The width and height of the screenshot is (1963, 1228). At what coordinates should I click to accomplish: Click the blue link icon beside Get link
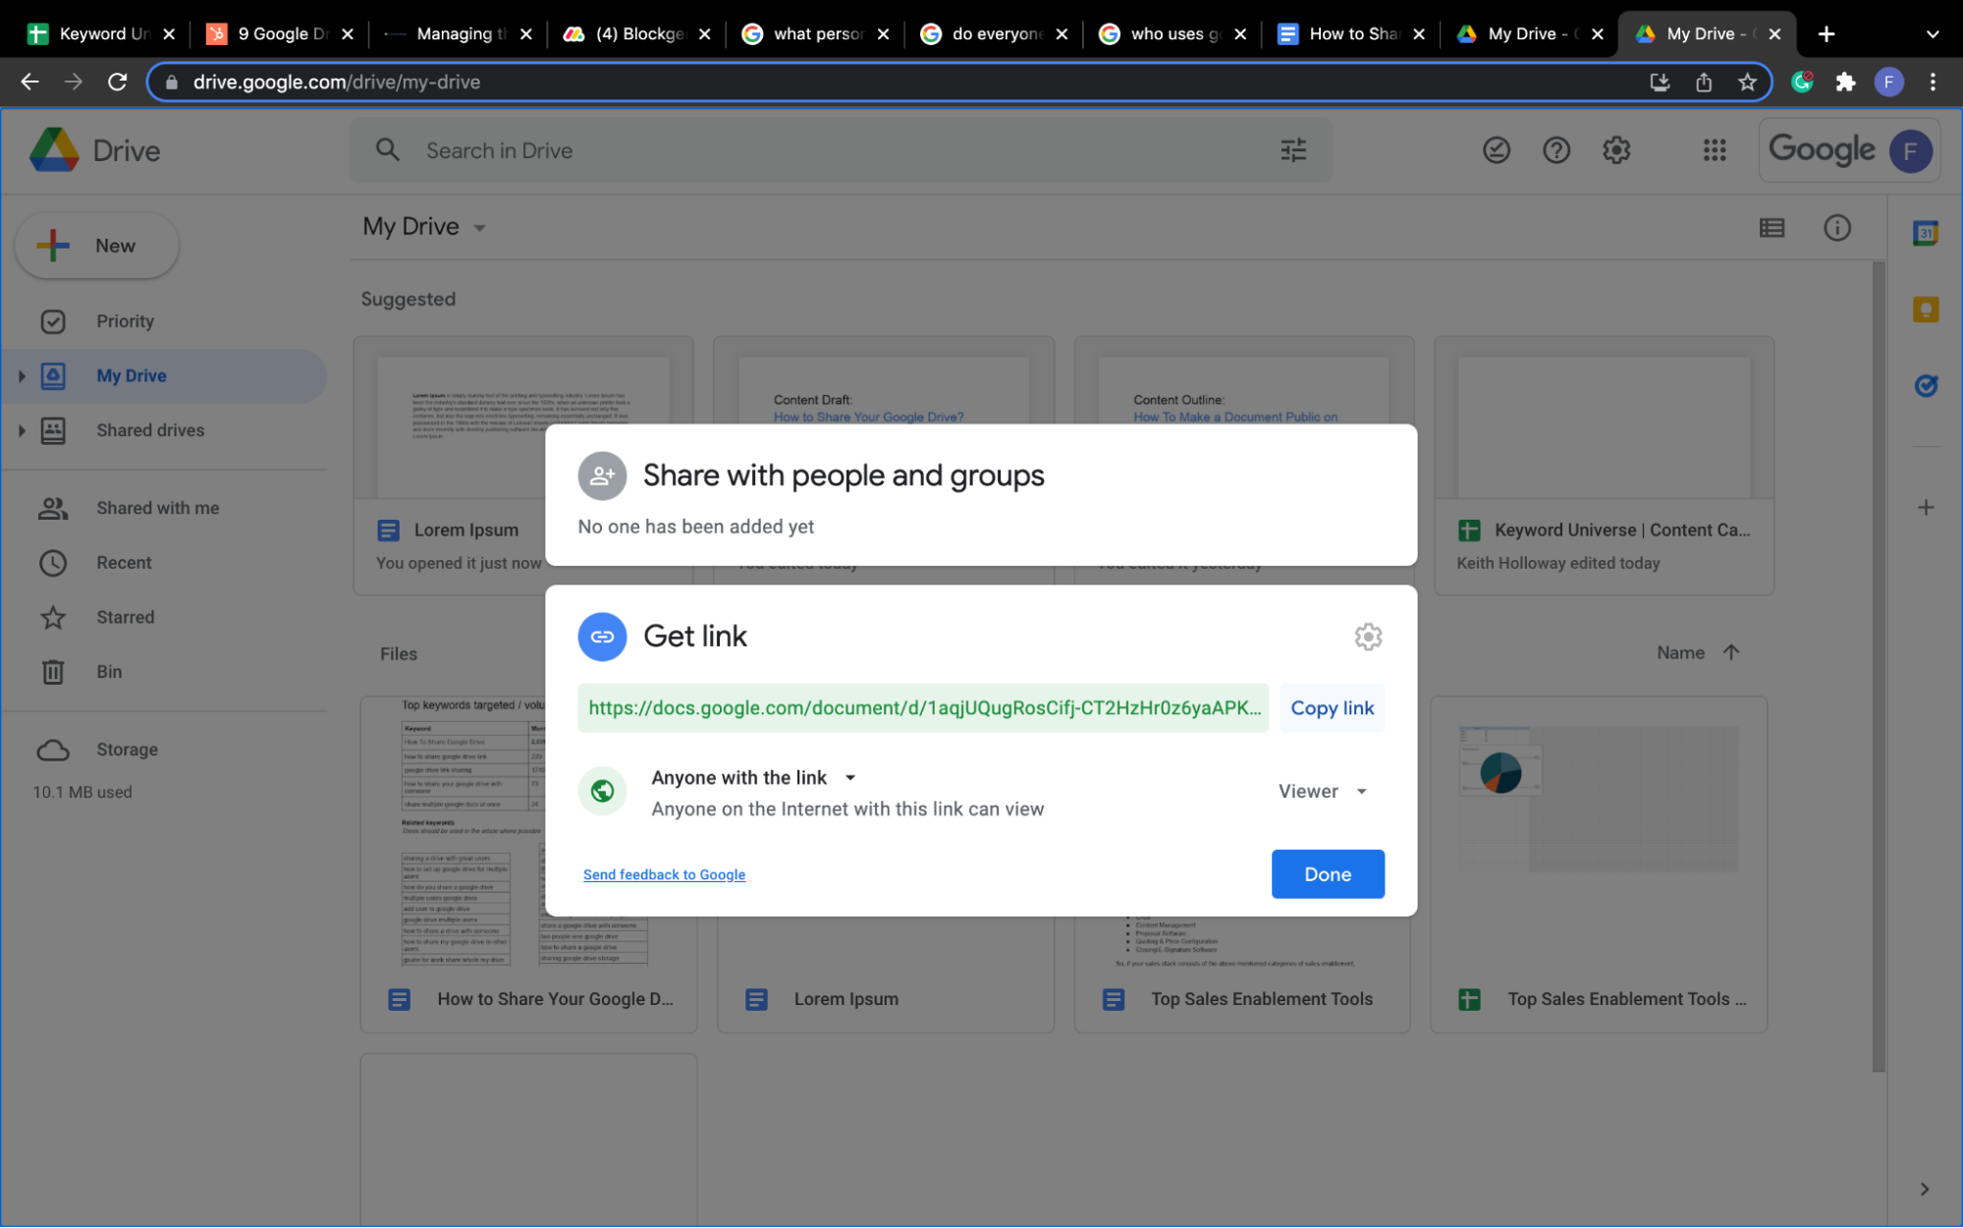602,637
